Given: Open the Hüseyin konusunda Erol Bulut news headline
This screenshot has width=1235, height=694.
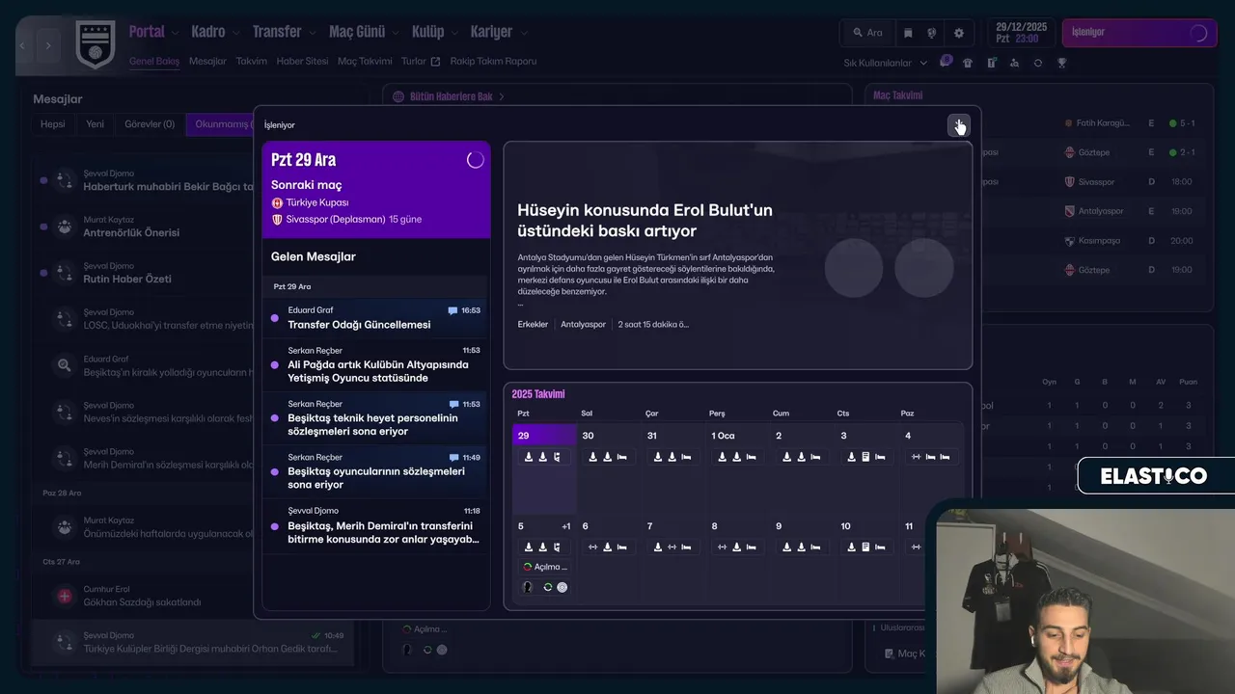Looking at the screenshot, I should tap(645, 221).
